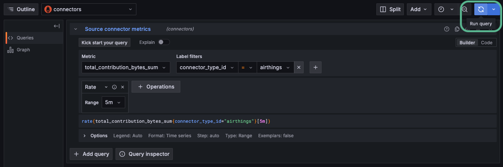Run the query with the refresh icon
Screen dimensions: 503x167
481,9
